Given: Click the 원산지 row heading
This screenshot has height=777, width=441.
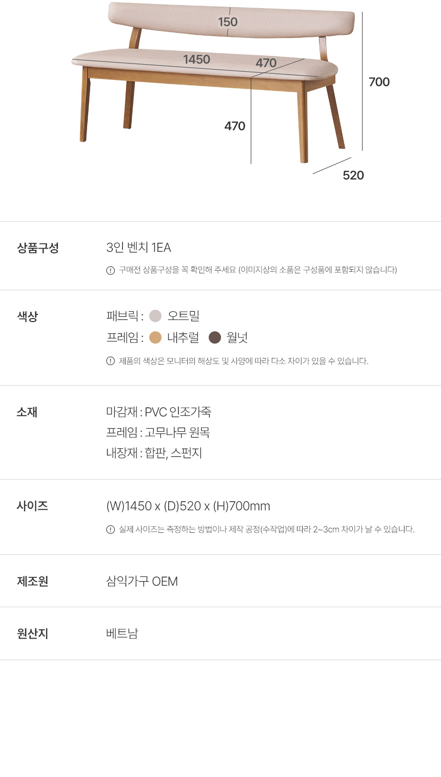Looking at the screenshot, I should (32, 634).
